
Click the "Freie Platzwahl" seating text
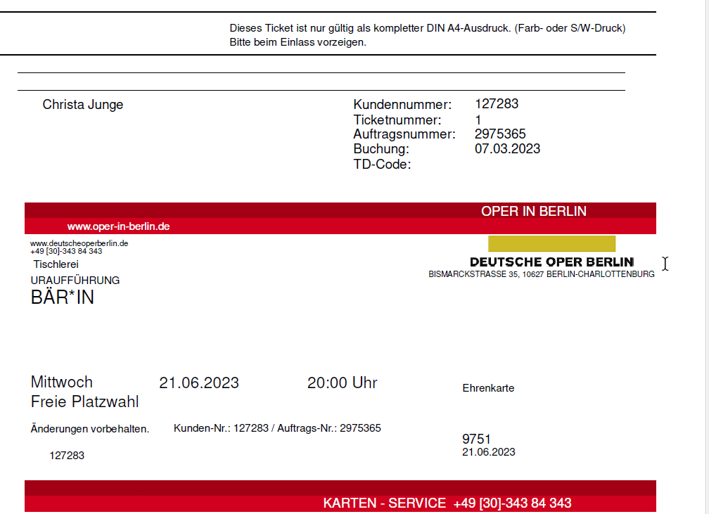[84, 401]
